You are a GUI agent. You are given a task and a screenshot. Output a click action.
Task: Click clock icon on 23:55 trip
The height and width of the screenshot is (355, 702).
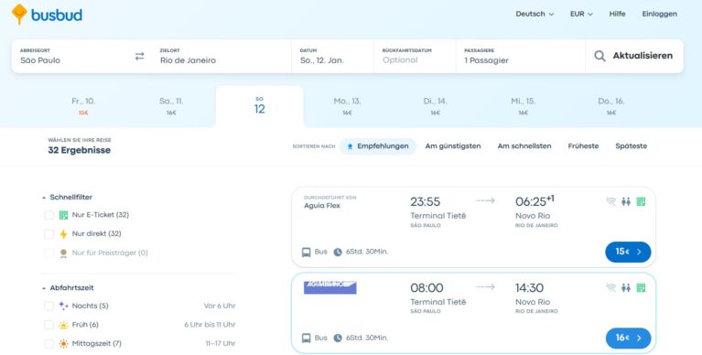click(338, 252)
